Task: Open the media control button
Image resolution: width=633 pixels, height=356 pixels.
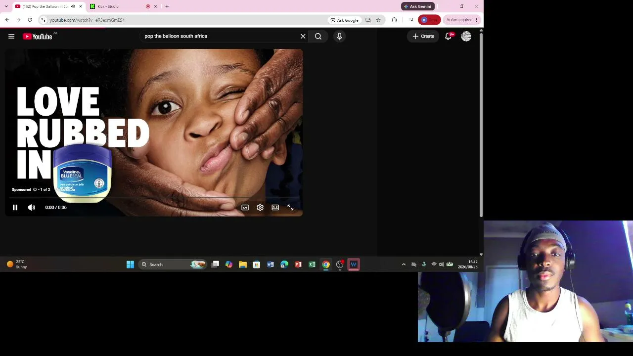Action: (411, 20)
